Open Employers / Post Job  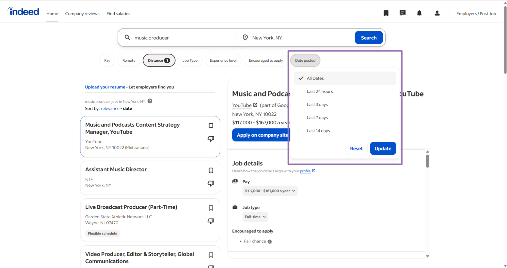tap(476, 14)
